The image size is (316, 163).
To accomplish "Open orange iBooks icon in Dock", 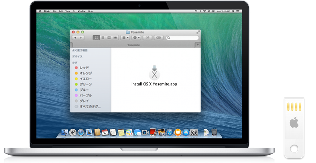I will pyautogui.click(x=178, y=133).
